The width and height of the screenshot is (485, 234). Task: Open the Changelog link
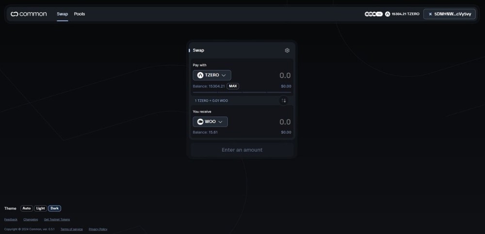[x=31, y=219]
